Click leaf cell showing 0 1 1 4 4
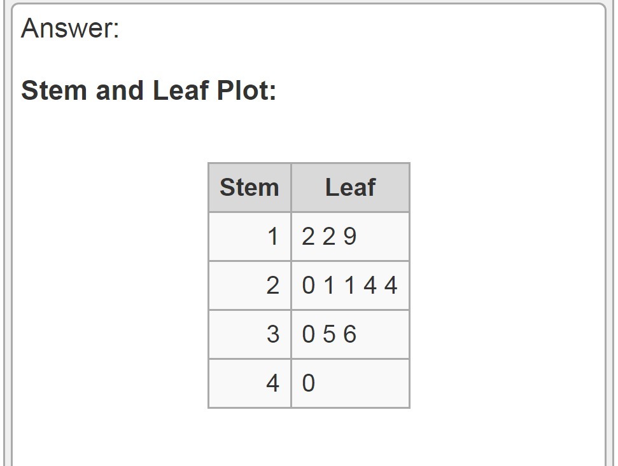 (x=351, y=285)
